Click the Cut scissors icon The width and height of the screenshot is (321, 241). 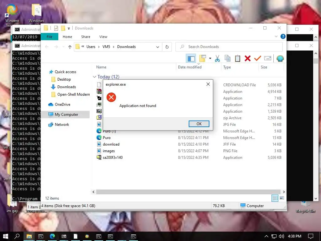point(217,58)
